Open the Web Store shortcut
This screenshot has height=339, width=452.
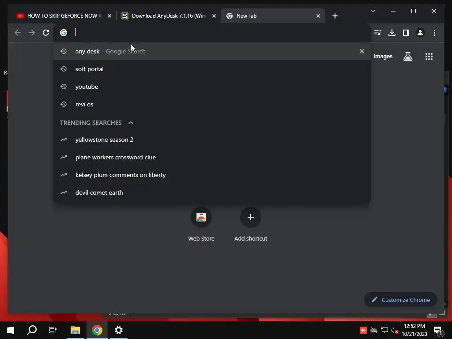pyautogui.click(x=201, y=225)
